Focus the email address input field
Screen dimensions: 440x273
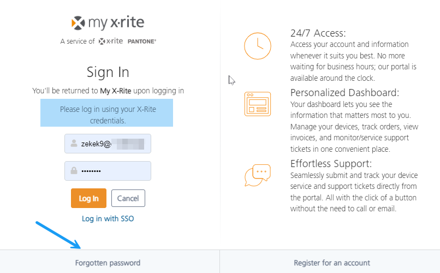click(x=114, y=144)
